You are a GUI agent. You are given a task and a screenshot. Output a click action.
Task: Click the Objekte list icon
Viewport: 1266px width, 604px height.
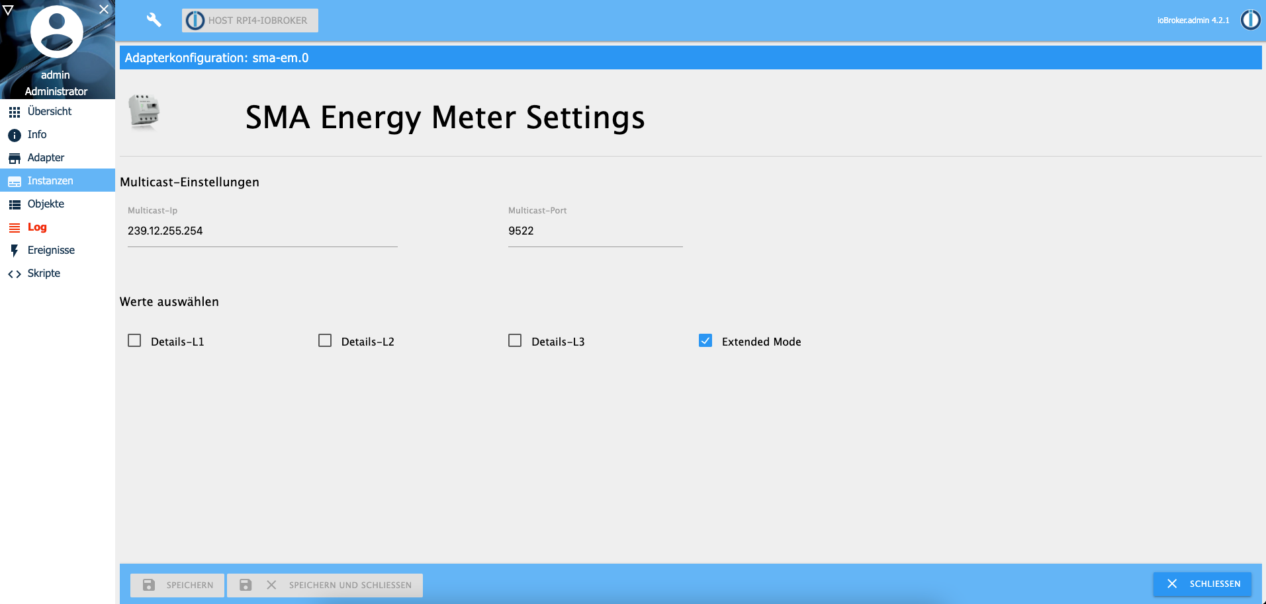pos(15,205)
